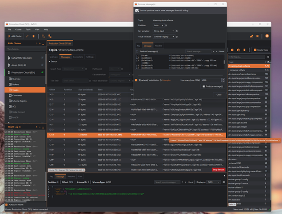Click the ZooKeeper icon in the top-right toolbar

[251, 36]
